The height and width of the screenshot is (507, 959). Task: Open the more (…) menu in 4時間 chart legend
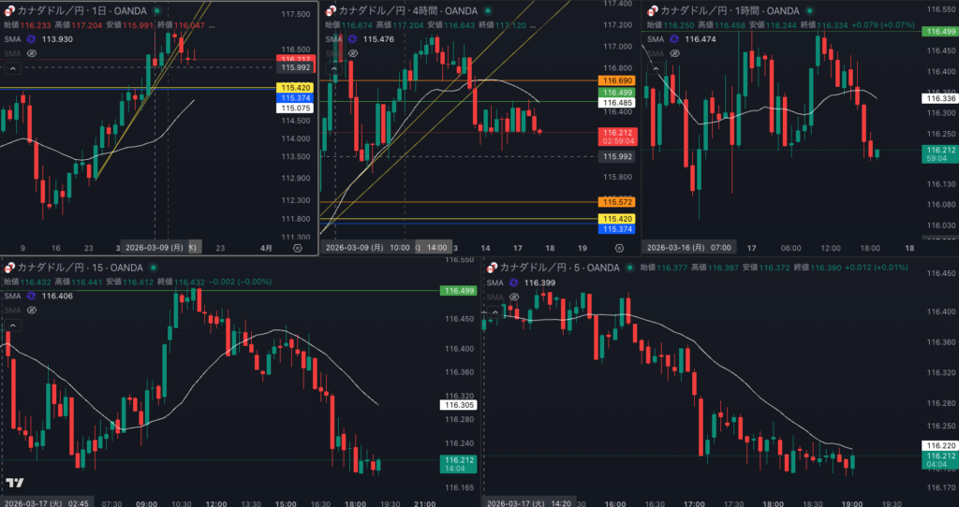(533, 25)
